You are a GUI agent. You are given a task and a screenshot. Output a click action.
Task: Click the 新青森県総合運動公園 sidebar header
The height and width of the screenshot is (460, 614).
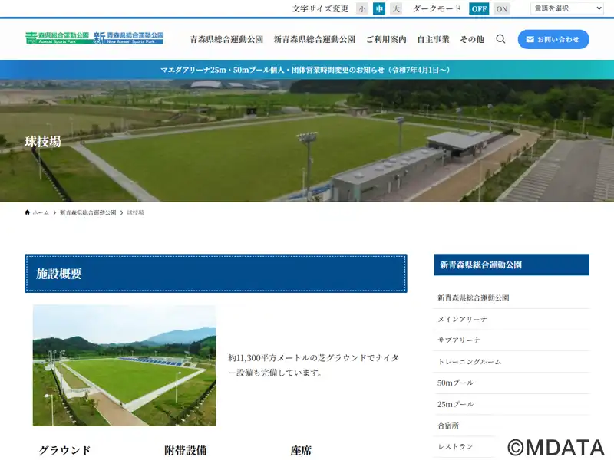tap(511, 264)
